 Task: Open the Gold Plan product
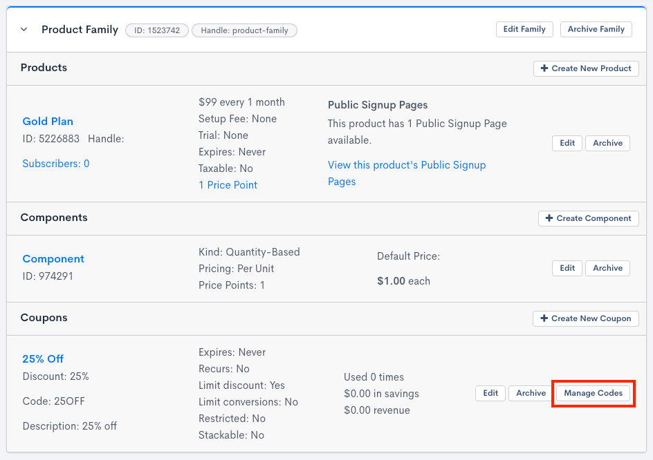(48, 121)
